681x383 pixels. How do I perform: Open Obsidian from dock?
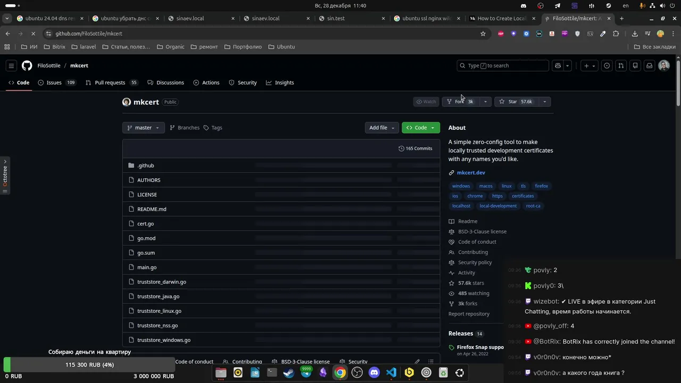pos(323,373)
